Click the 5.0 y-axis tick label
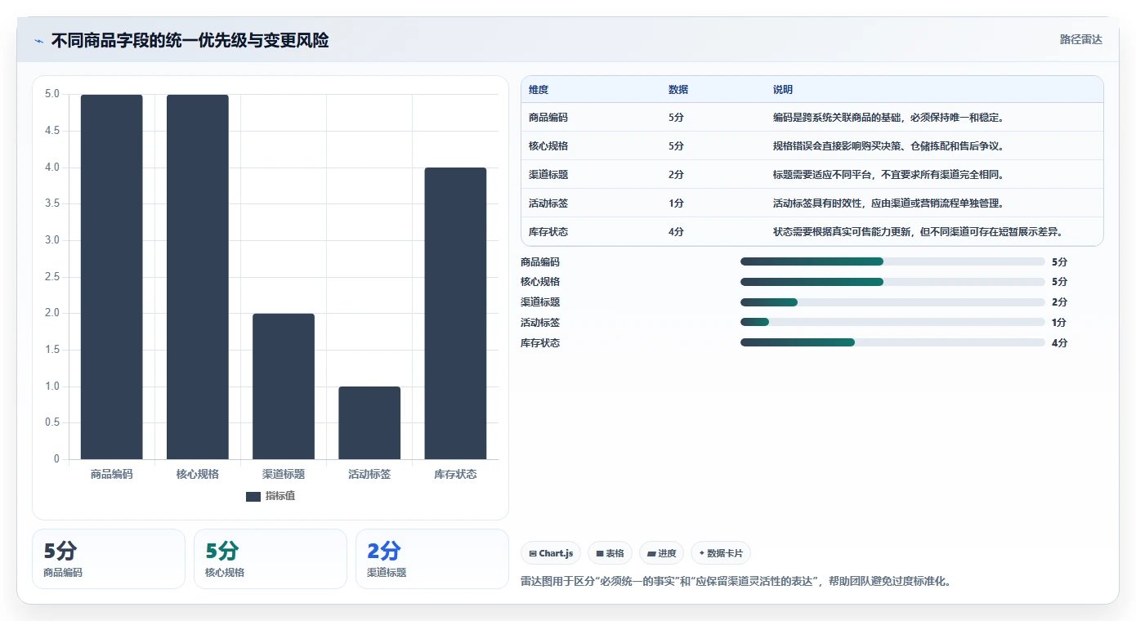The height and width of the screenshot is (621, 1136). pyautogui.click(x=52, y=94)
